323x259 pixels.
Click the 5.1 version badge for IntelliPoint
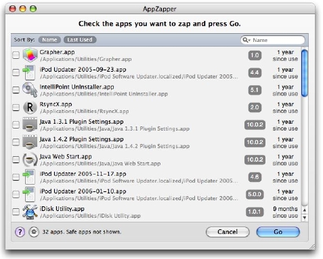(x=255, y=90)
